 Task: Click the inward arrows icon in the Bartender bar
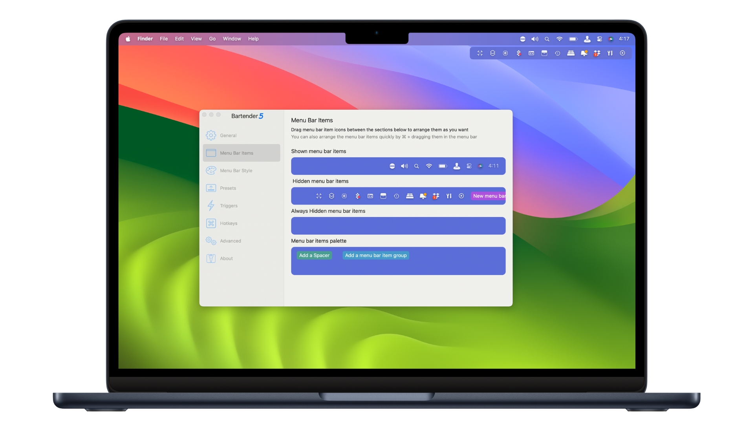point(480,53)
